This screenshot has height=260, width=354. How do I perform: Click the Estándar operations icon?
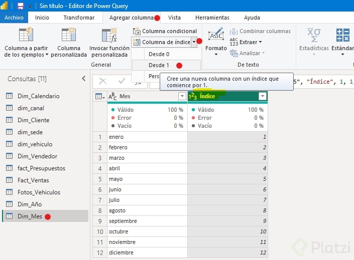[343, 35]
